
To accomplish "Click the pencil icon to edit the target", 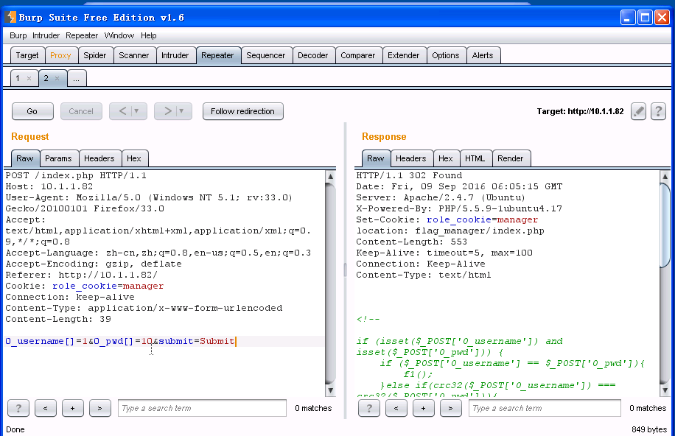I will [x=638, y=111].
